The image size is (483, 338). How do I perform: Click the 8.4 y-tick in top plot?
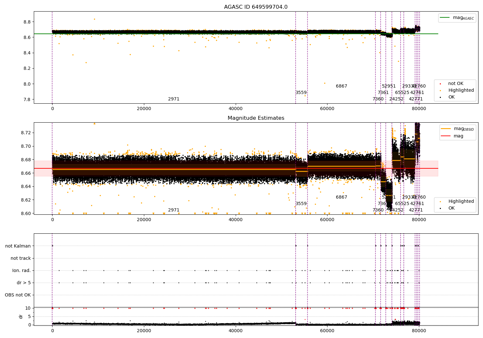tap(27, 53)
